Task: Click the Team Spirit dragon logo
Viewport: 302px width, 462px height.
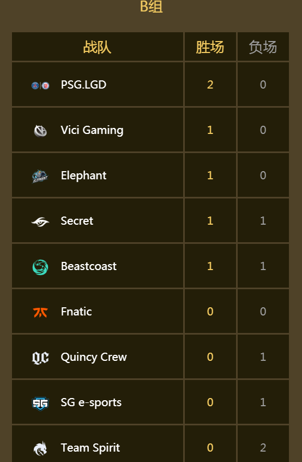Action: click(40, 448)
